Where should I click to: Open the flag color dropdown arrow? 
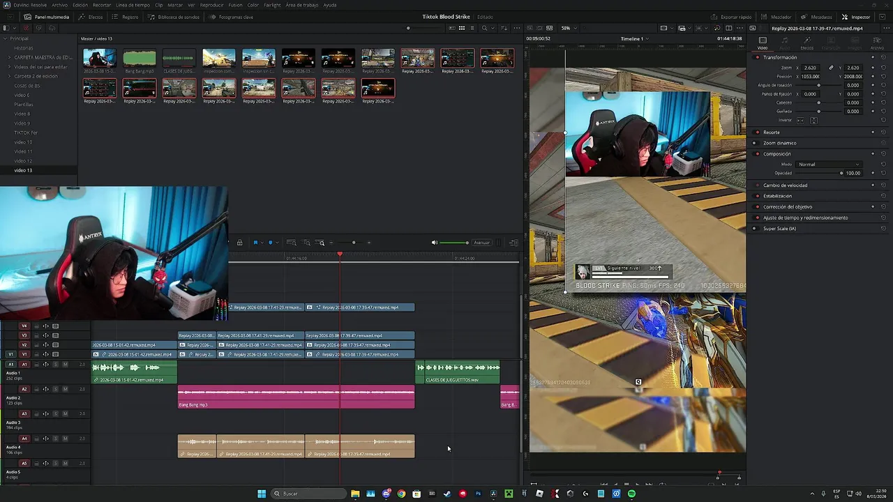coord(262,243)
